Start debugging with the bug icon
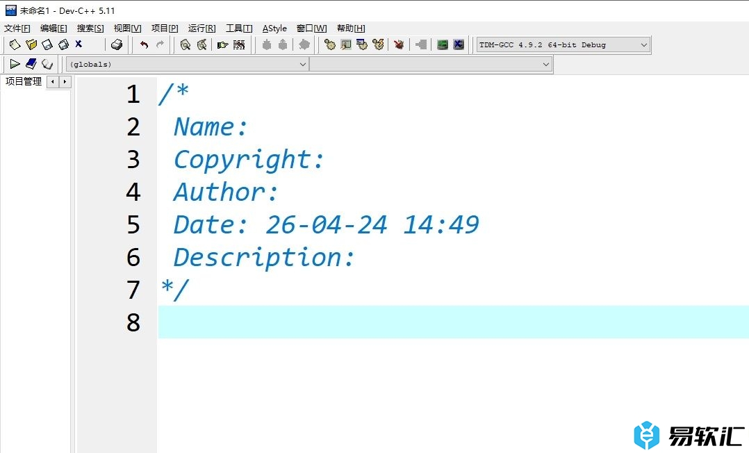This screenshot has width=749, height=453. 399,44
